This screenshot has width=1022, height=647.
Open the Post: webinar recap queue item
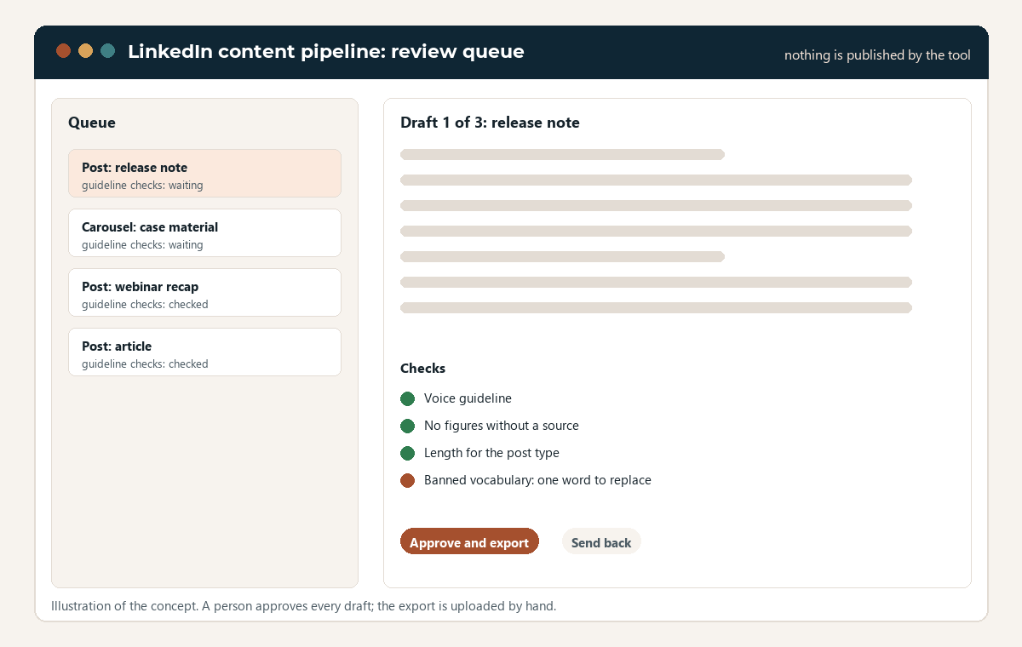coord(204,293)
